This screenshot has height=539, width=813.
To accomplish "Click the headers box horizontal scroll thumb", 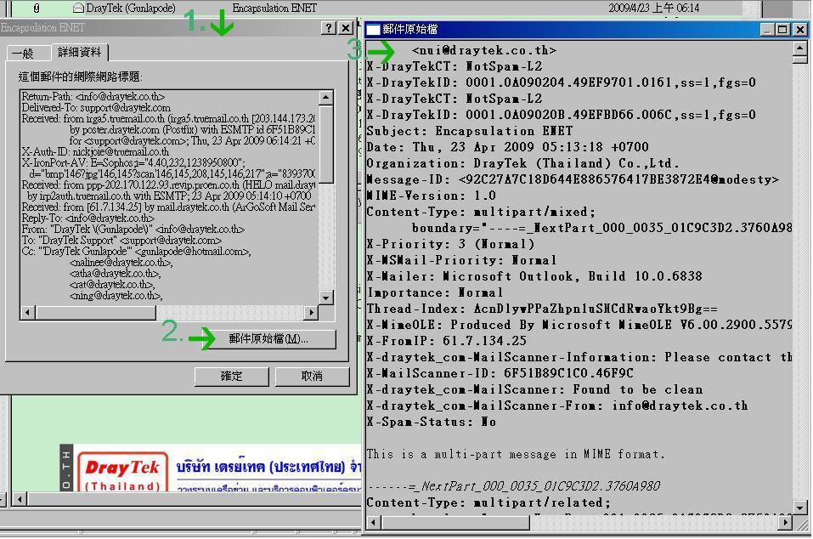I will click(95, 312).
